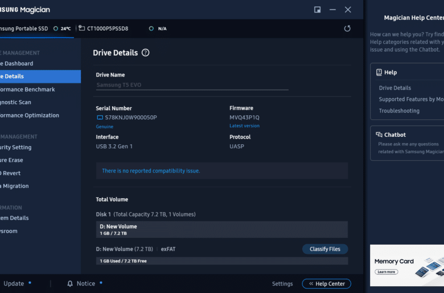Click the Notice label in the bottom bar
The height and width of the screenshot is (293, 444).
tap(86, 283)
